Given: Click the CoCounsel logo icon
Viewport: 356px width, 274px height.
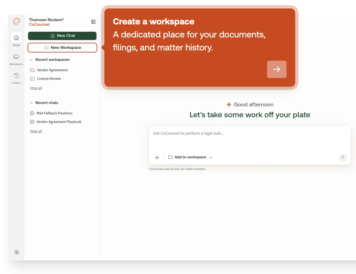Looking at the screenshot, I should tap(16, 21).
